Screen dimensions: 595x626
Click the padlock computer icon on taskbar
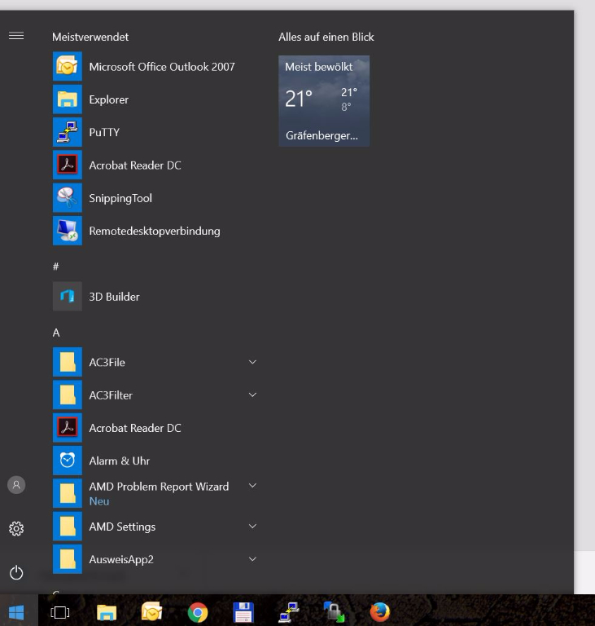(x=335, y=611)
